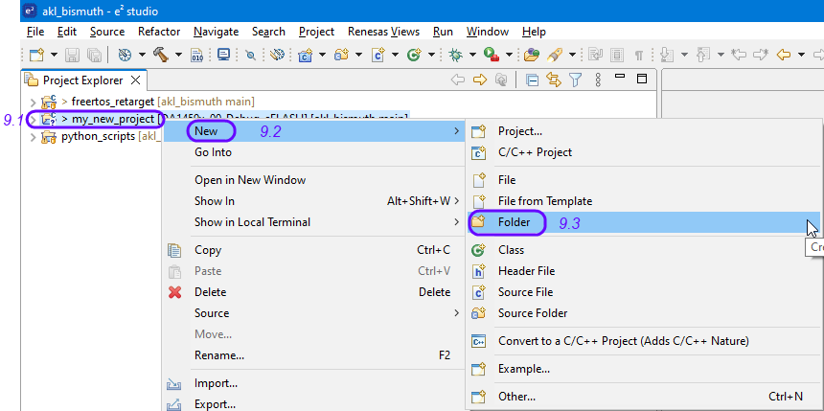The image size is (824, 411).
Task: Open the Refactor menu
Action: (x=159, y=32)
